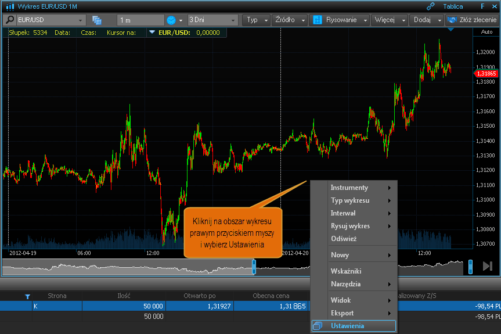Click the red 1,31865 price marker
501x334 pixels.
point(486,74)
